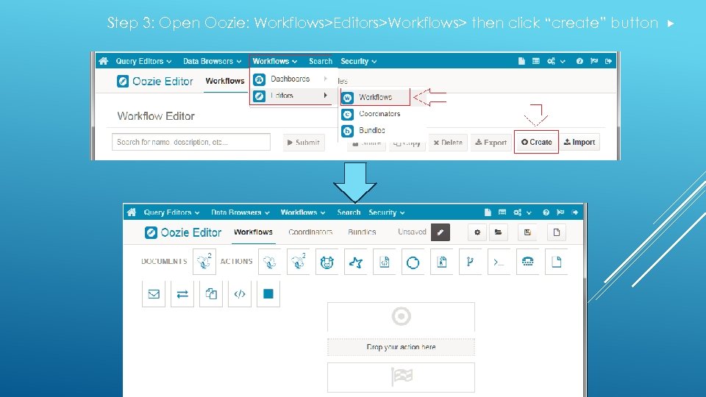This screenshot has height=397, width=706.
Task: Open Query Editors dropdown in lower screenshot
Action: [x=171, y=212]
